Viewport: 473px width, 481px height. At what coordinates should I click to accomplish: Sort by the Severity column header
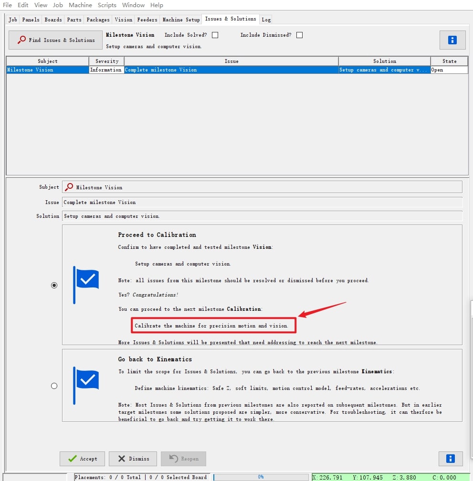(x=106, y=61)
